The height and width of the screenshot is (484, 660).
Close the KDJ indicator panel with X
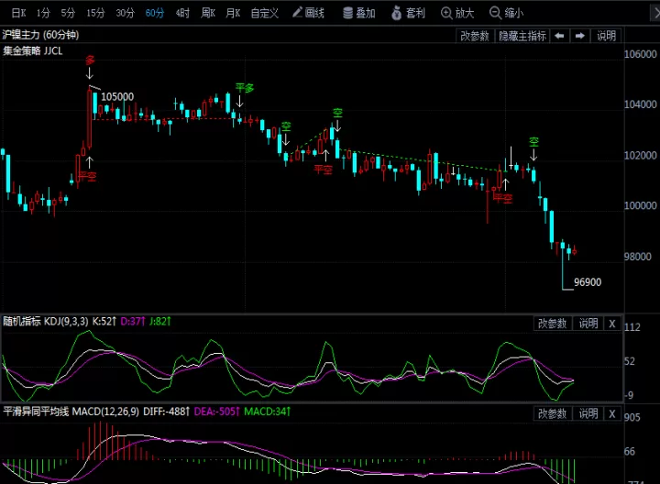612,324
